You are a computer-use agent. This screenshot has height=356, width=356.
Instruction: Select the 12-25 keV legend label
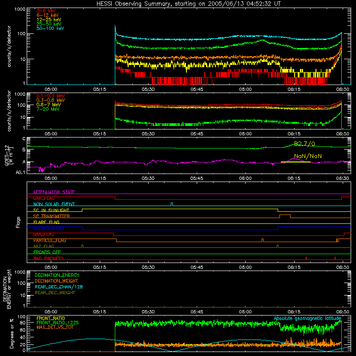click(x=49, y=20)
